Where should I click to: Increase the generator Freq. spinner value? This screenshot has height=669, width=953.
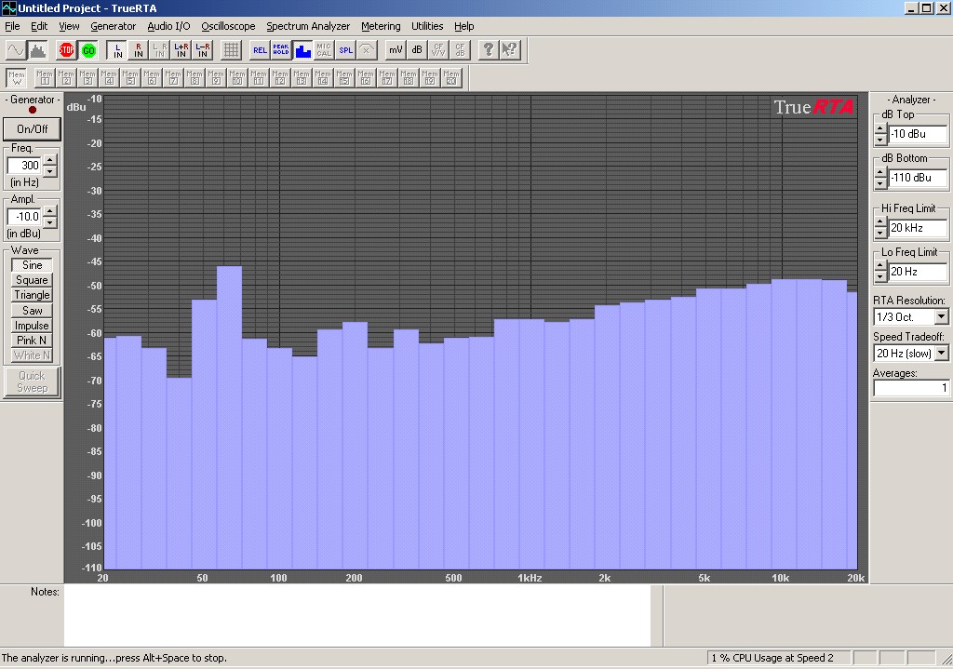pos(50,160)
